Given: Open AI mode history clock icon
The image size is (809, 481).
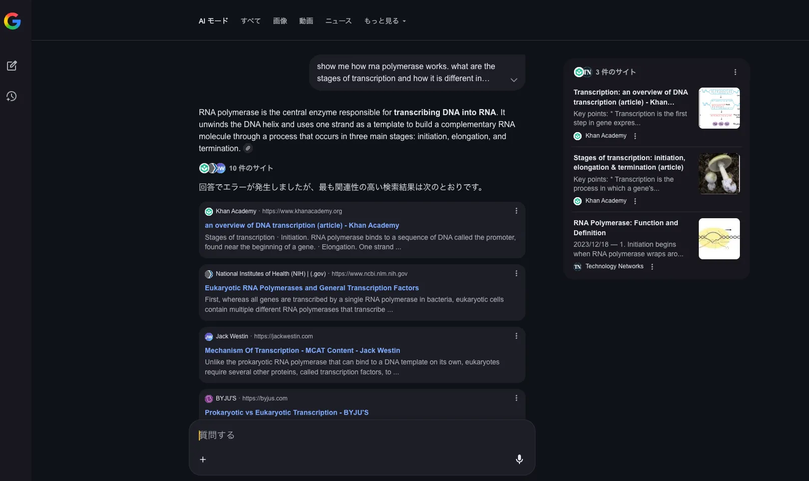Looking at the screenshot, I should pyautogui.click(x=12, y=96).
